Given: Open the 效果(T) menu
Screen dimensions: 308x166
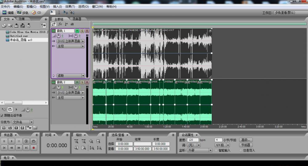Looking at the screenshot, I should click(x=70, y=6).
